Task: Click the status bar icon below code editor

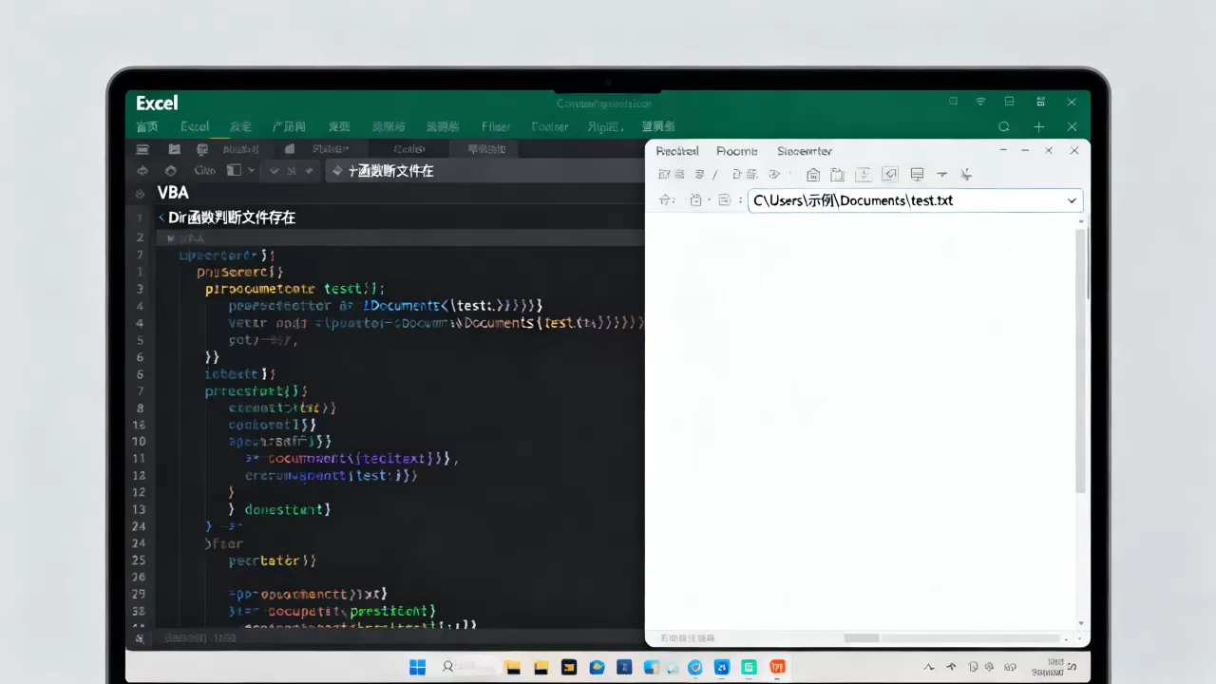Action: [140, 639]
